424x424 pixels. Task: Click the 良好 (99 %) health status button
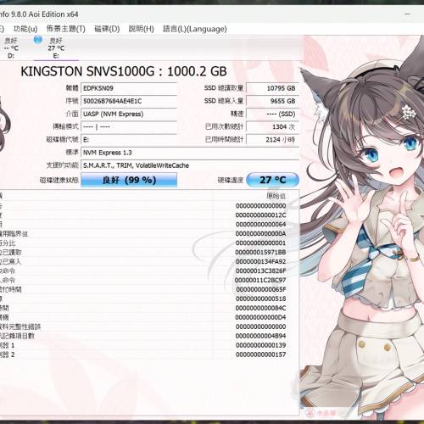pyautogui.click(x=129, y=180)
